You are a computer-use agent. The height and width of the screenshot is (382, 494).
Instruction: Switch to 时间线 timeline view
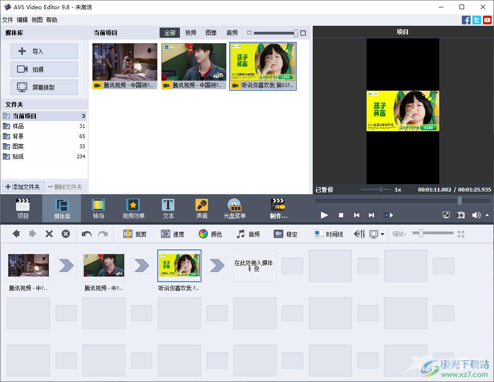(x=328, y=234)
